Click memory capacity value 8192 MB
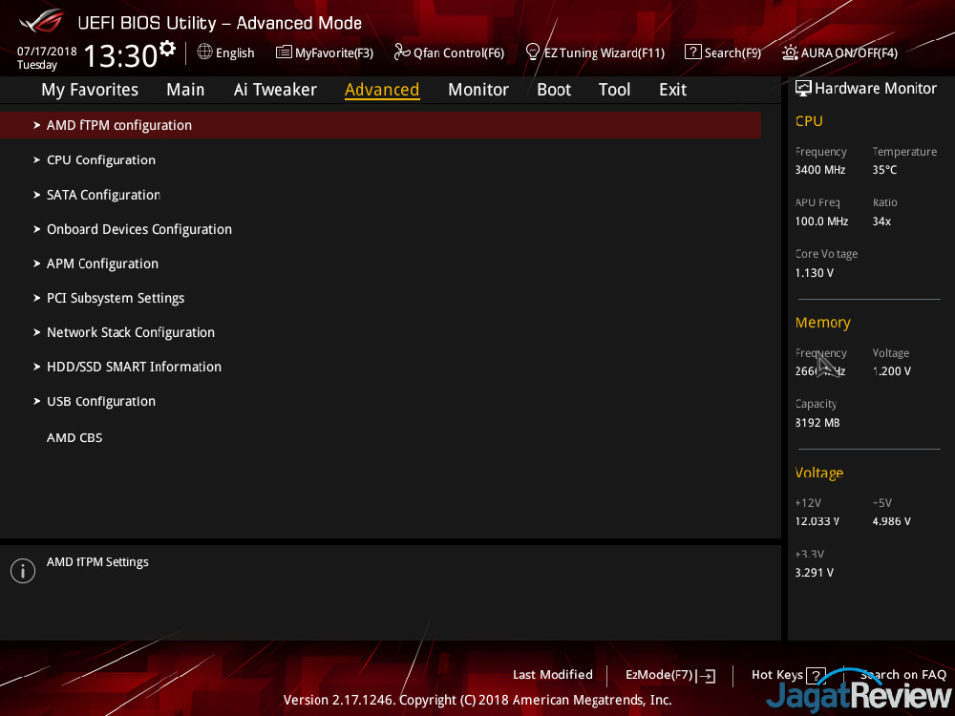This screenshot has height=716, width=955. click(x=817, y=423)
